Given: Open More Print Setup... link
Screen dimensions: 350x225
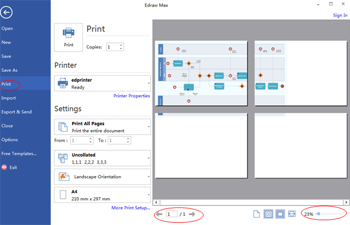Looking at the screenshot, I should 131,208.
